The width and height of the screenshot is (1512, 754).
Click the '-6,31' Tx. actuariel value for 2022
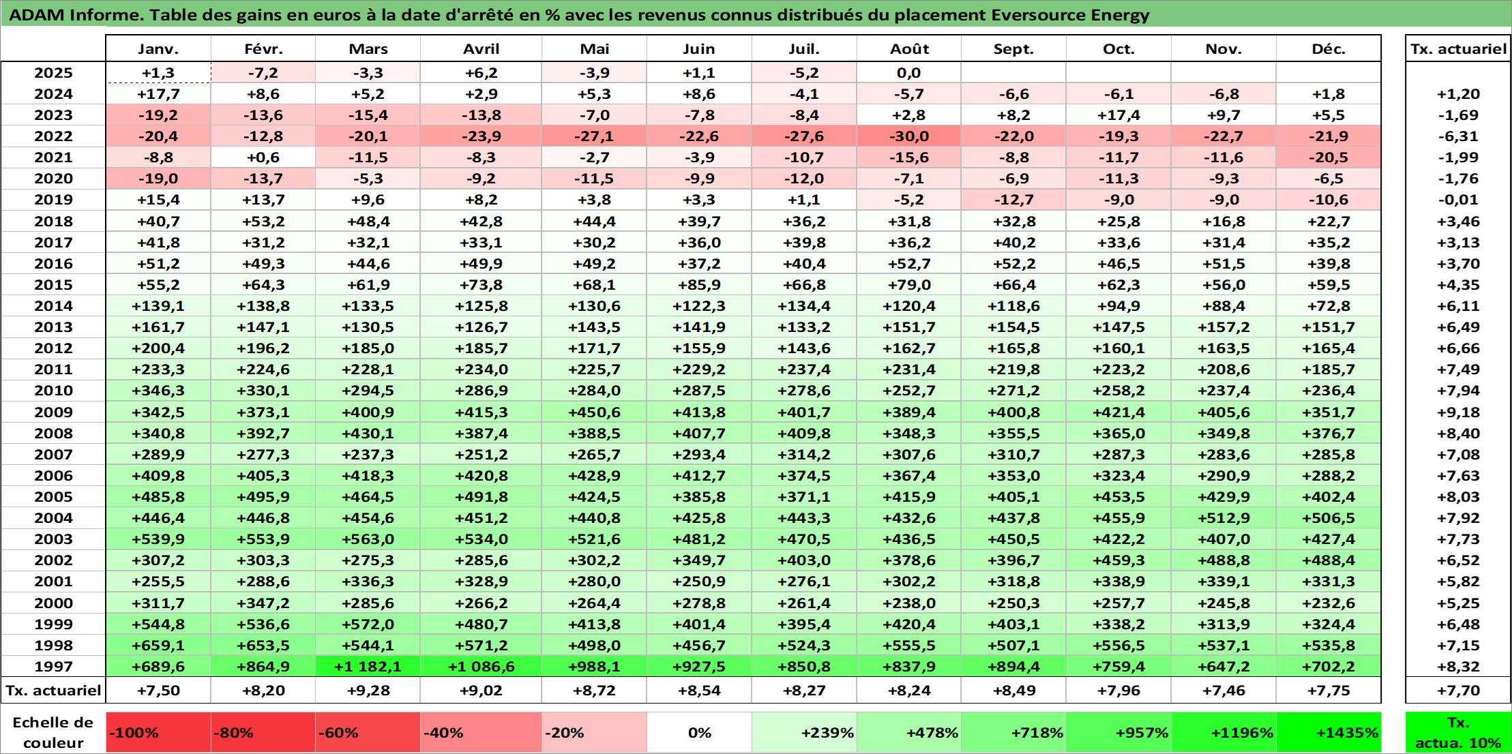tap(1458, 136)
